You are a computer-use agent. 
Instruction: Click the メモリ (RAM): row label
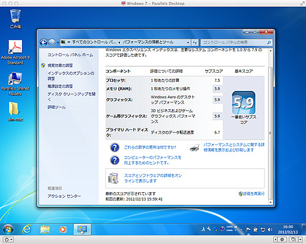tap(119, 89)
